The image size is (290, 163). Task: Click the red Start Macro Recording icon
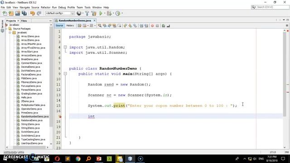tap(152, 26)
